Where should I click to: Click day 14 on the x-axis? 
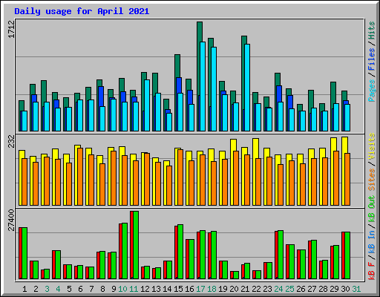pos(167,289)
